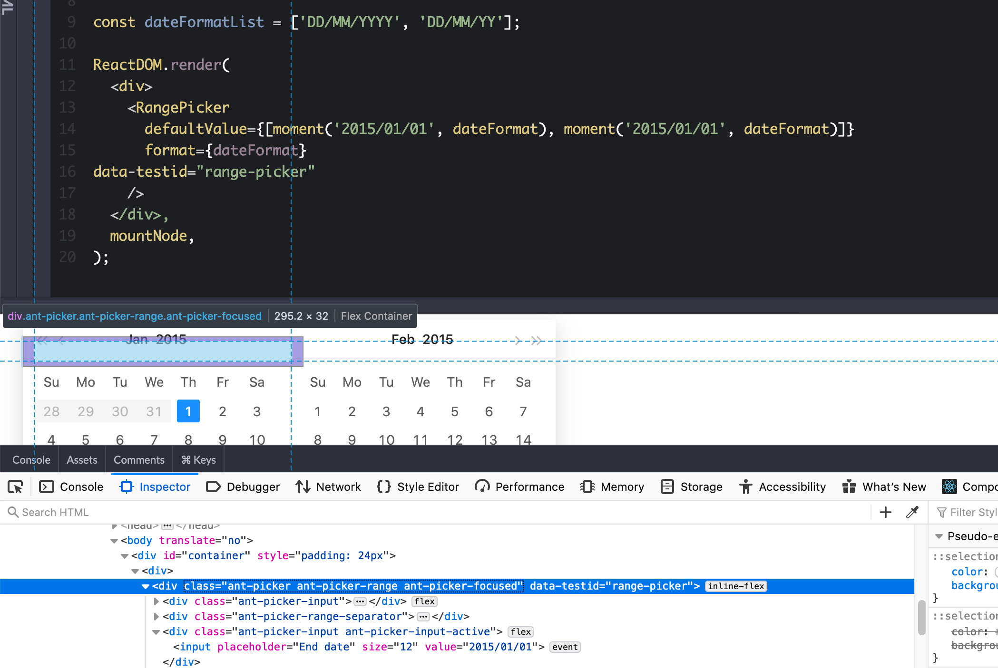Advance calendar to next month with arrow
998x668 pixels.
click(x=517, y=340)
